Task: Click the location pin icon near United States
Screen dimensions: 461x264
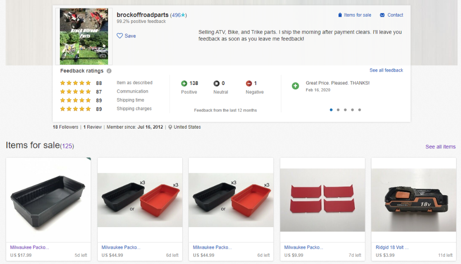Action: pyautogui.click(x=170, y=127)
